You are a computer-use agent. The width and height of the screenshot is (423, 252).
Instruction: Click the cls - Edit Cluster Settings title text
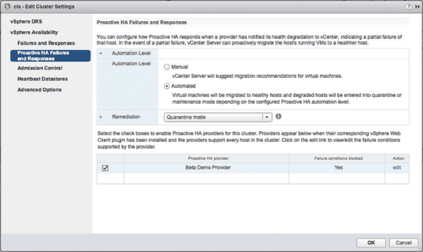(44, 7)
